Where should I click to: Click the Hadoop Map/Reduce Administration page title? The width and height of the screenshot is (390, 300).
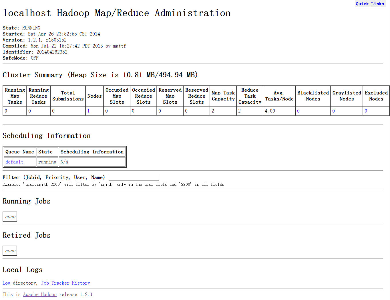[x=117, y=13]
